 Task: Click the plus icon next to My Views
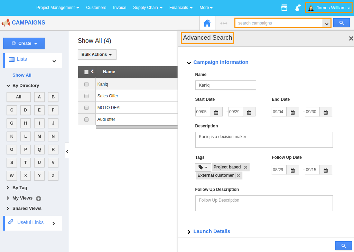(x=39, y=198)
